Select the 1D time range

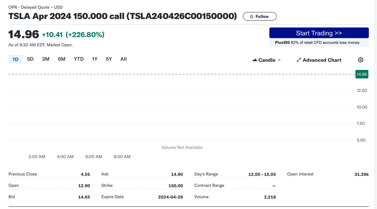pos(16,59)
